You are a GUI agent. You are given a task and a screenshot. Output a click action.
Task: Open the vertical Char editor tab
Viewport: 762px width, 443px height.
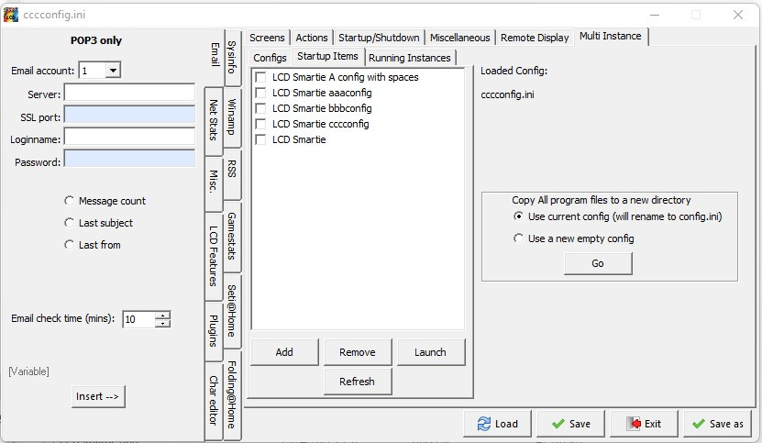[214, 400]
